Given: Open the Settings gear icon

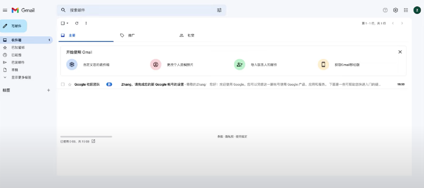Looking at the screenshot, I should click(x=395, y=10).
